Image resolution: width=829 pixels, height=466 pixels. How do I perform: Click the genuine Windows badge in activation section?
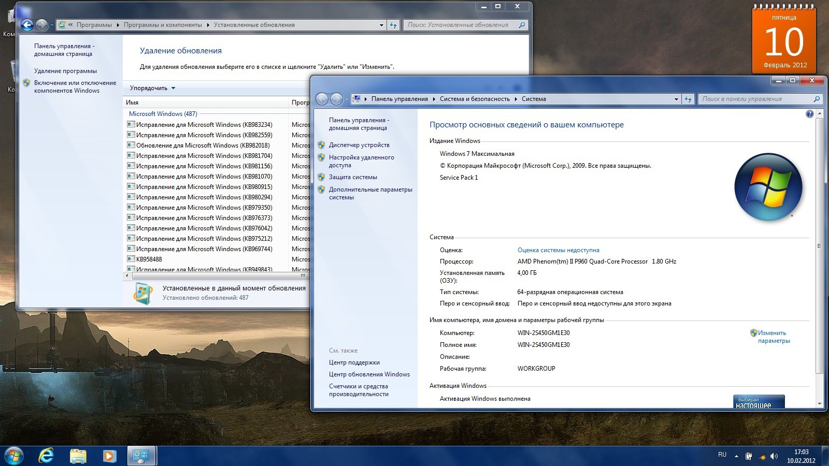(x=759, y=402)
